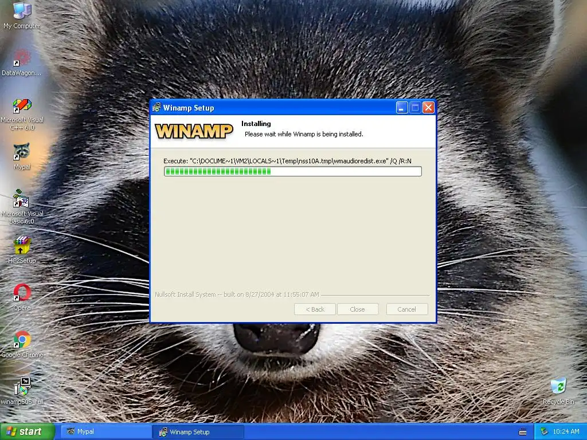Click the Execute wmaudioredist.exe status line
587x440 pixels.
pos(288,161)
